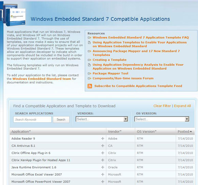Click the Expand All link
This screenshot has width=198, height=185.
[182, 106]
